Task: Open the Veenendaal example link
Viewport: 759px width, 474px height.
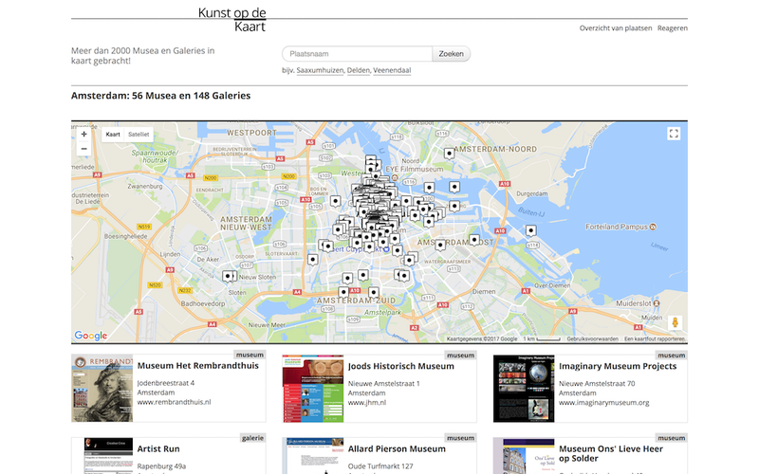Action: [x=392, y=70]
